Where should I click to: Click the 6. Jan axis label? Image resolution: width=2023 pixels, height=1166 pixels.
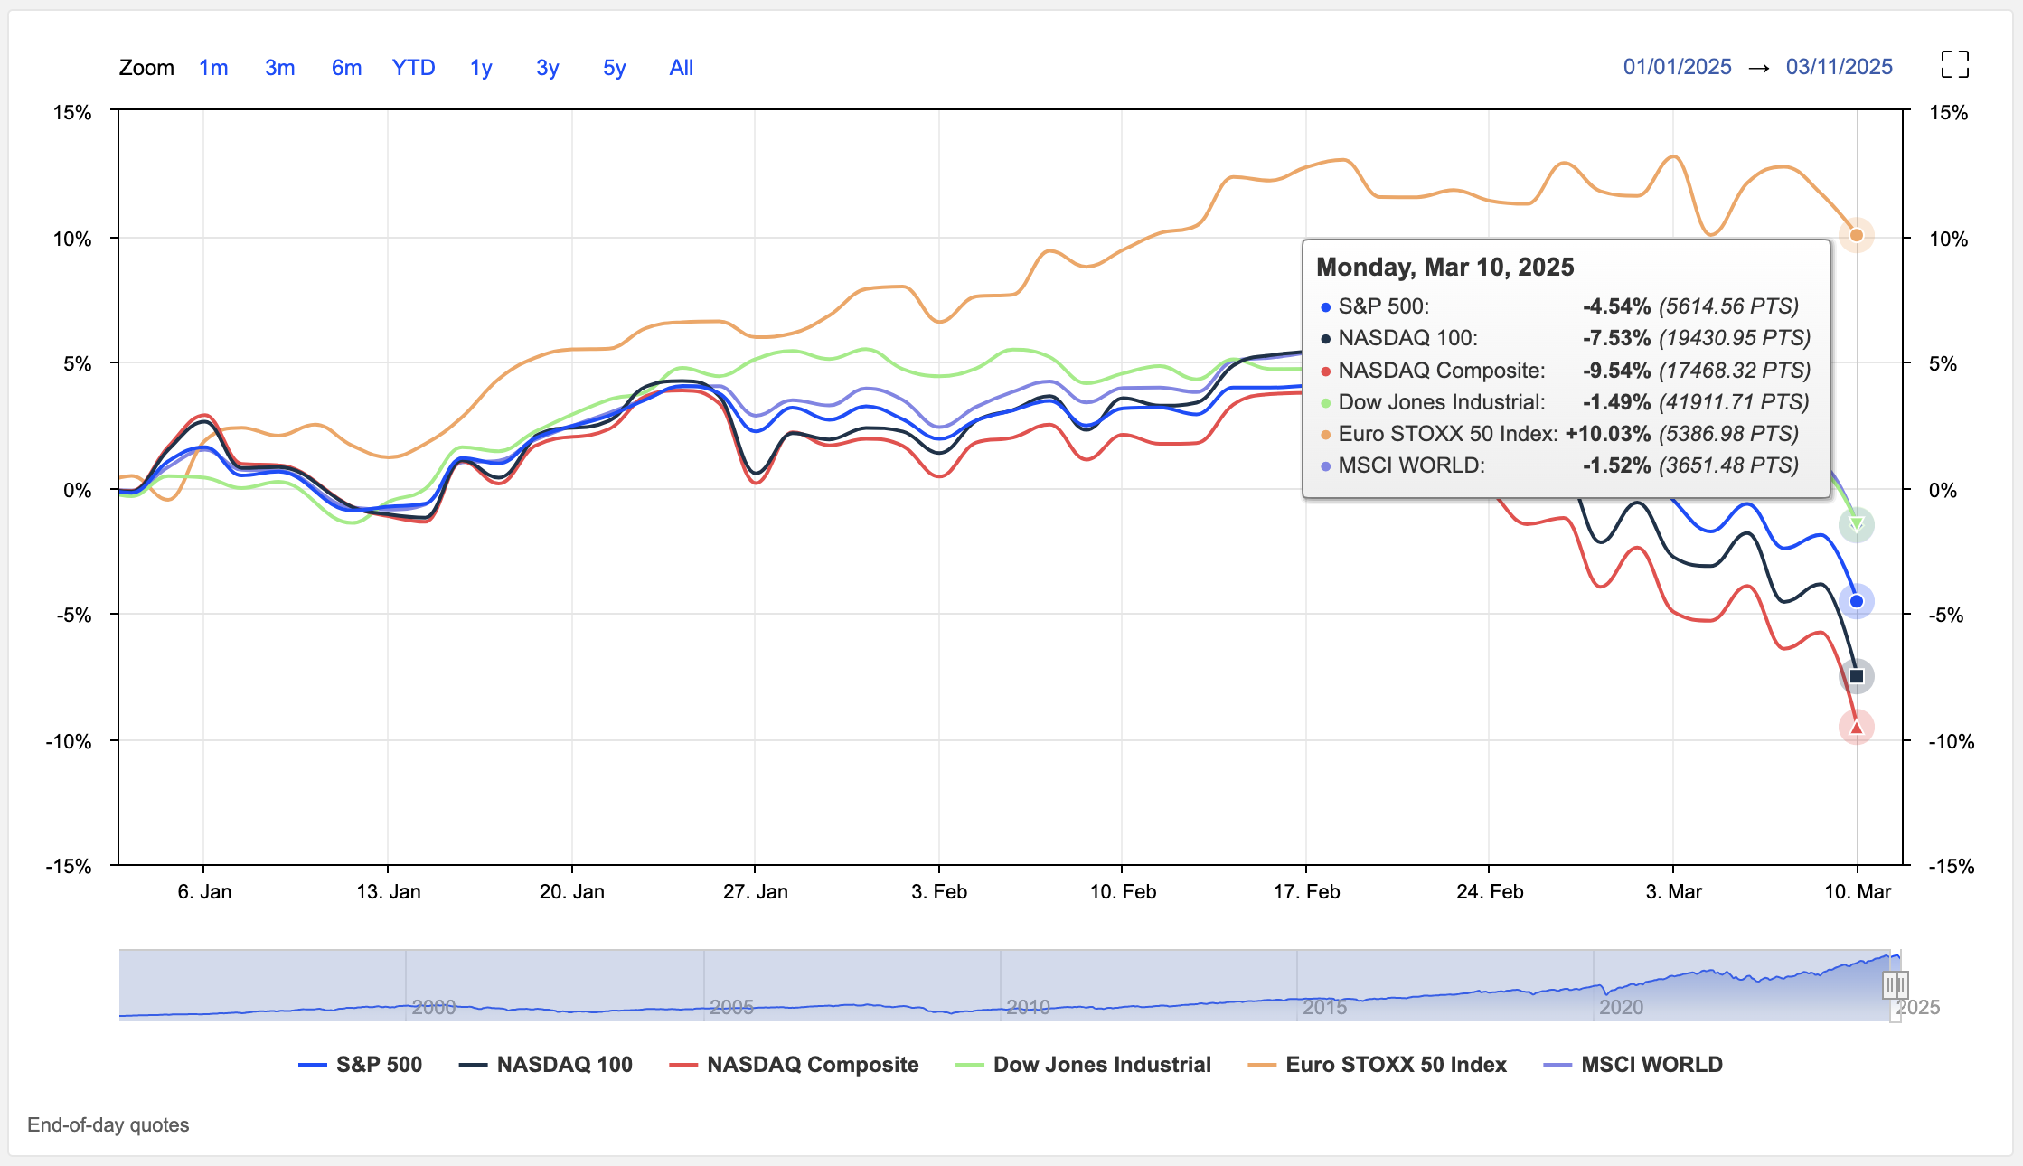(x=204, y=892)
